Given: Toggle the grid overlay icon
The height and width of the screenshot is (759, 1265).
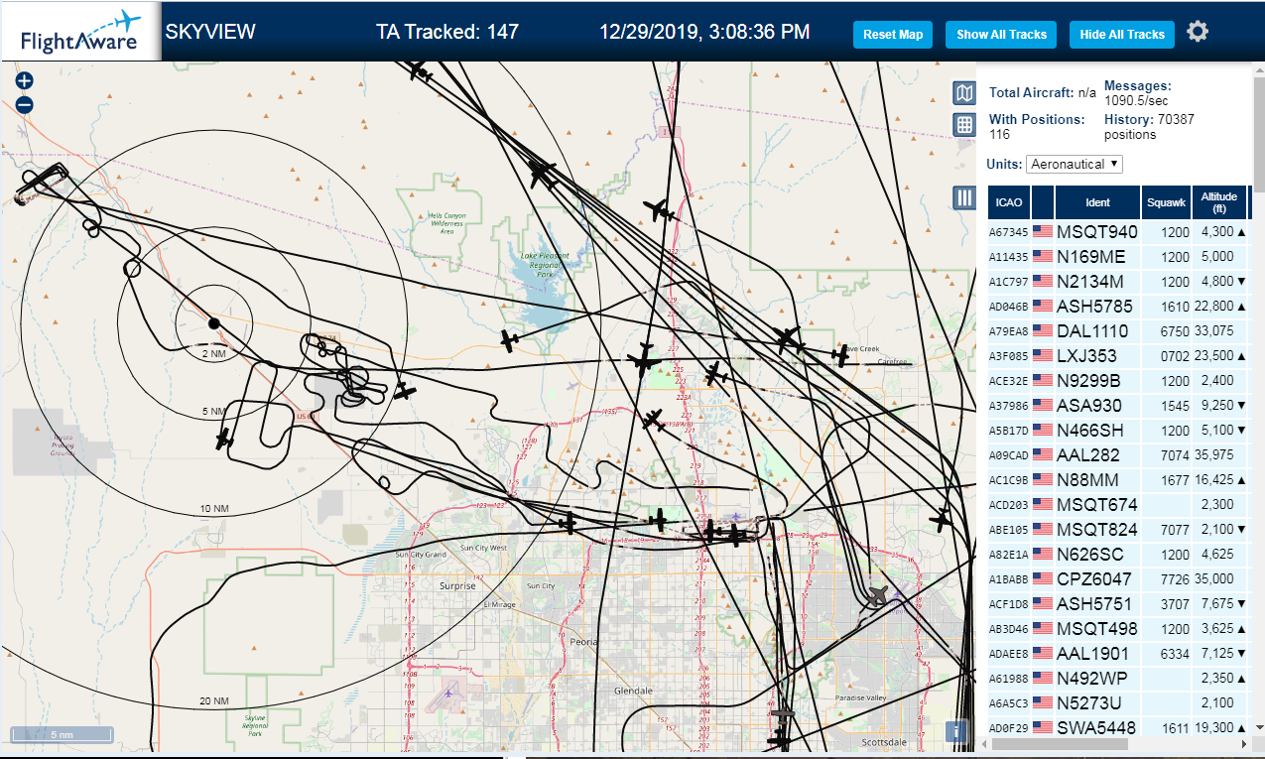Looking at the screenshot, I should point(964,125).
